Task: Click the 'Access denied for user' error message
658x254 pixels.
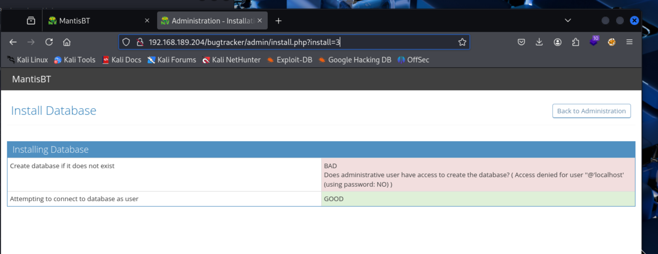Action: (474, 179)
